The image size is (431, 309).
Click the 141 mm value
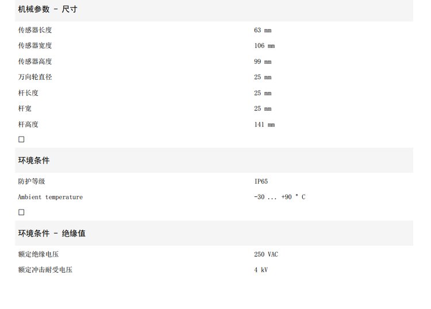coord(264,125)
